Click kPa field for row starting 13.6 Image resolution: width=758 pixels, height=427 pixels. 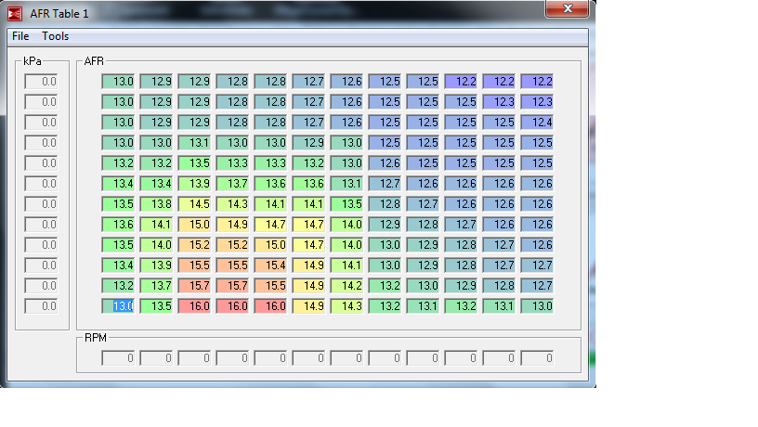pos(41,224)
